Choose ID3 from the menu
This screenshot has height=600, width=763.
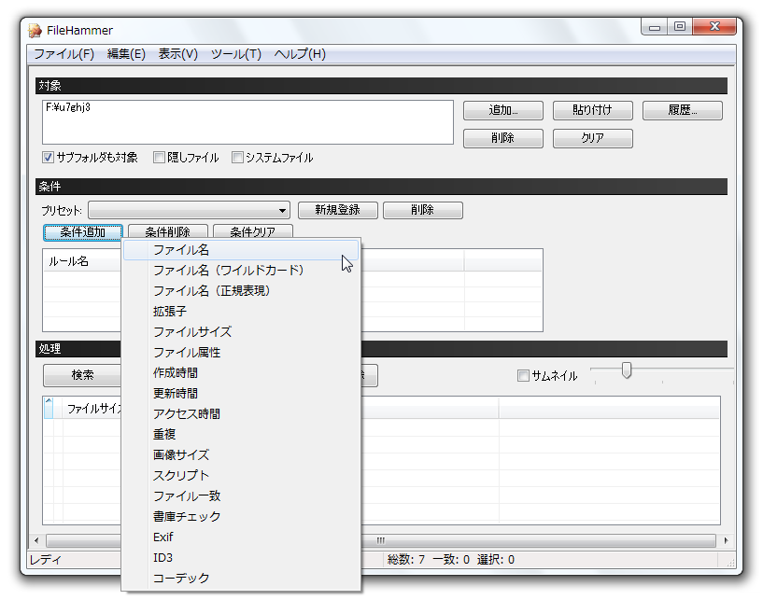pyautogui.click(x=241, y=558)
